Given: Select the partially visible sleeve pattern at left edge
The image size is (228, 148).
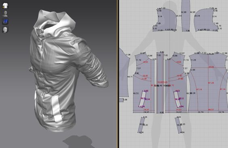Looking at the screenshot, I should 124,73.
